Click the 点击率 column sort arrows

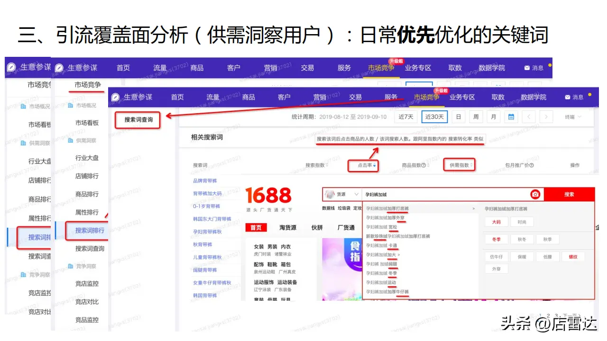[375, 165]
